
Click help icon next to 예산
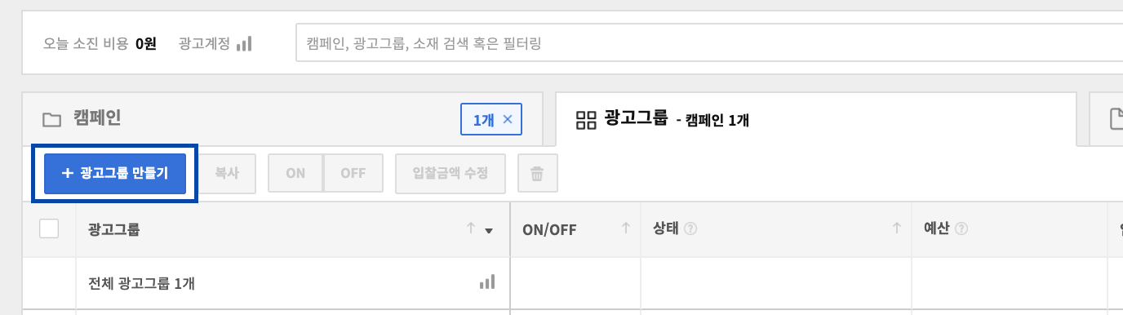[x=961, y=229]
